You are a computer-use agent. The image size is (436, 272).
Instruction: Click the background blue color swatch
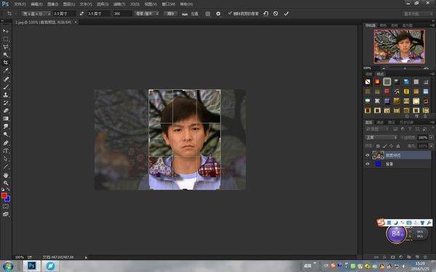(x=8, y=199)
